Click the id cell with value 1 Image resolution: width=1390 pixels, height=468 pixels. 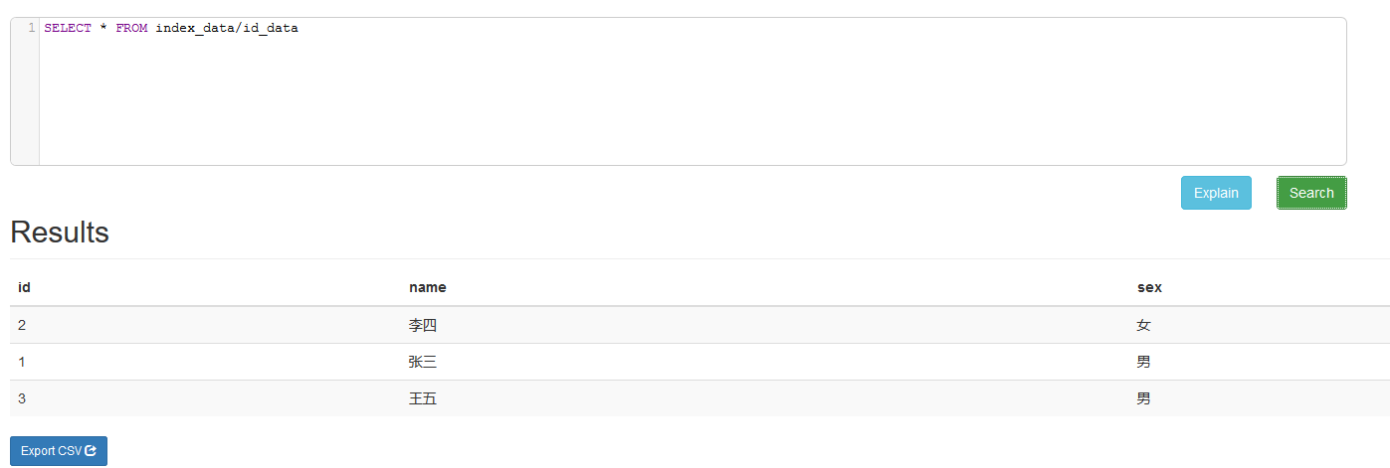22,362
